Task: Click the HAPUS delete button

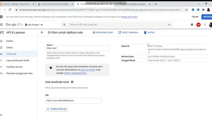Action: [149, 32]
